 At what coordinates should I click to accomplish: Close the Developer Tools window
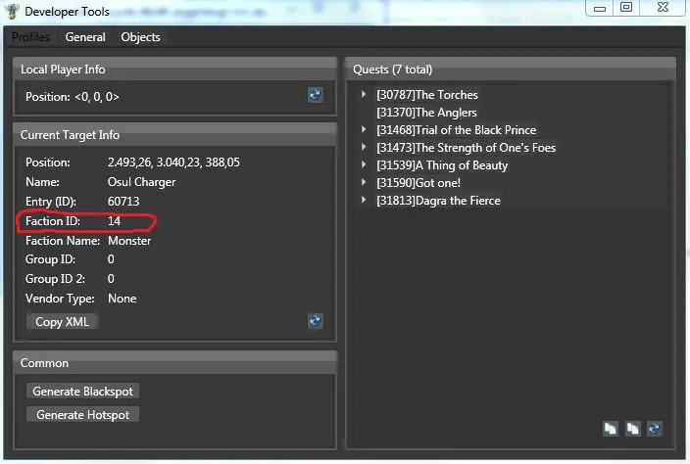tap(663, 8)
